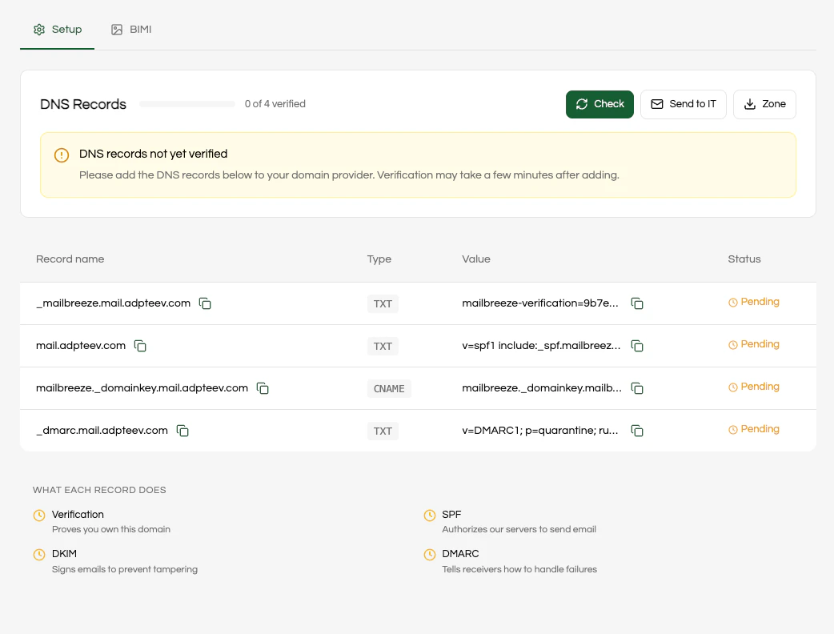Click 'Tells receivers how to handle failures' text

click(x=519, y=569)
